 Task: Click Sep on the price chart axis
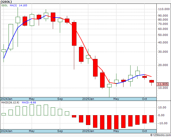tap(60, 99)
